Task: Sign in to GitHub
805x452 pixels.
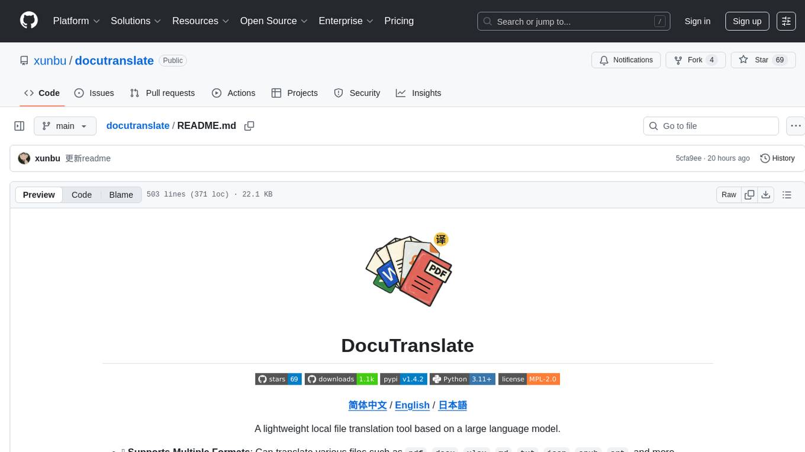Action: [697, 21]
